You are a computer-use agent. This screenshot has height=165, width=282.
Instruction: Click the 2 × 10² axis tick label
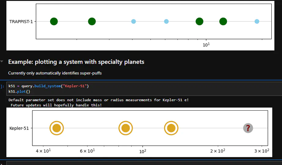point(218,151)
